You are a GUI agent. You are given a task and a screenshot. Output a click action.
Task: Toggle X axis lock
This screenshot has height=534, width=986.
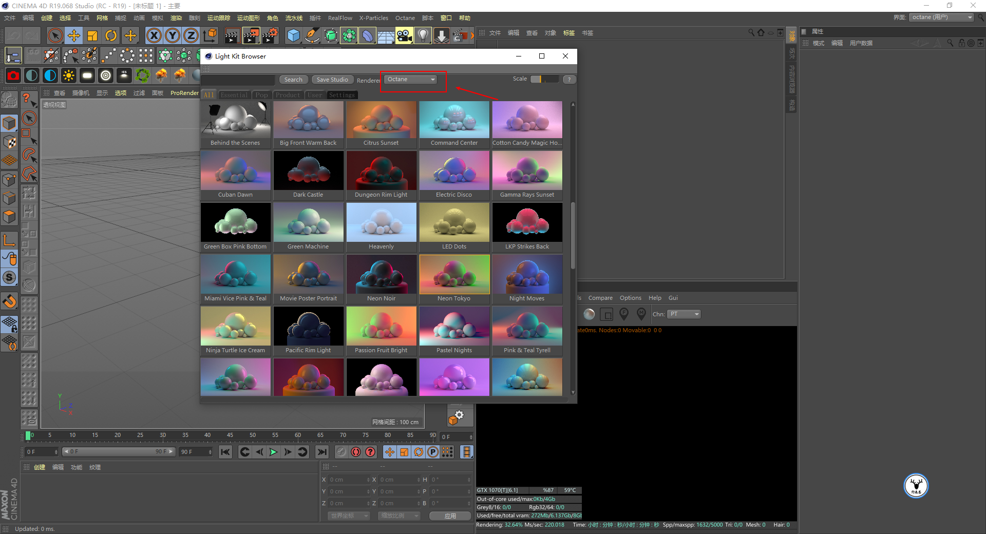click(154, 35)
